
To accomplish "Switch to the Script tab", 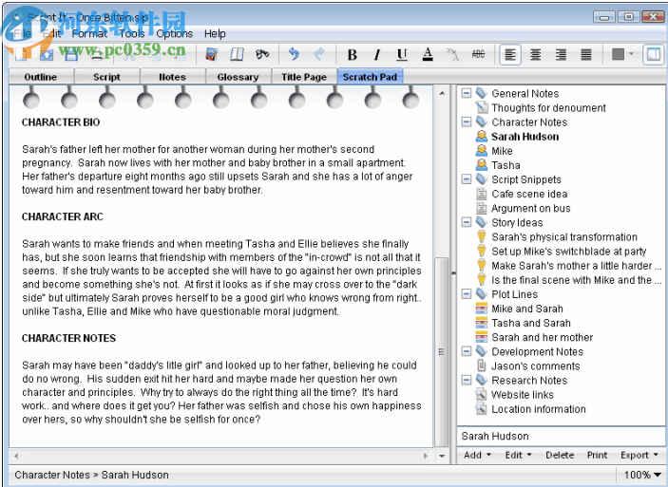I will pos(107,77).
